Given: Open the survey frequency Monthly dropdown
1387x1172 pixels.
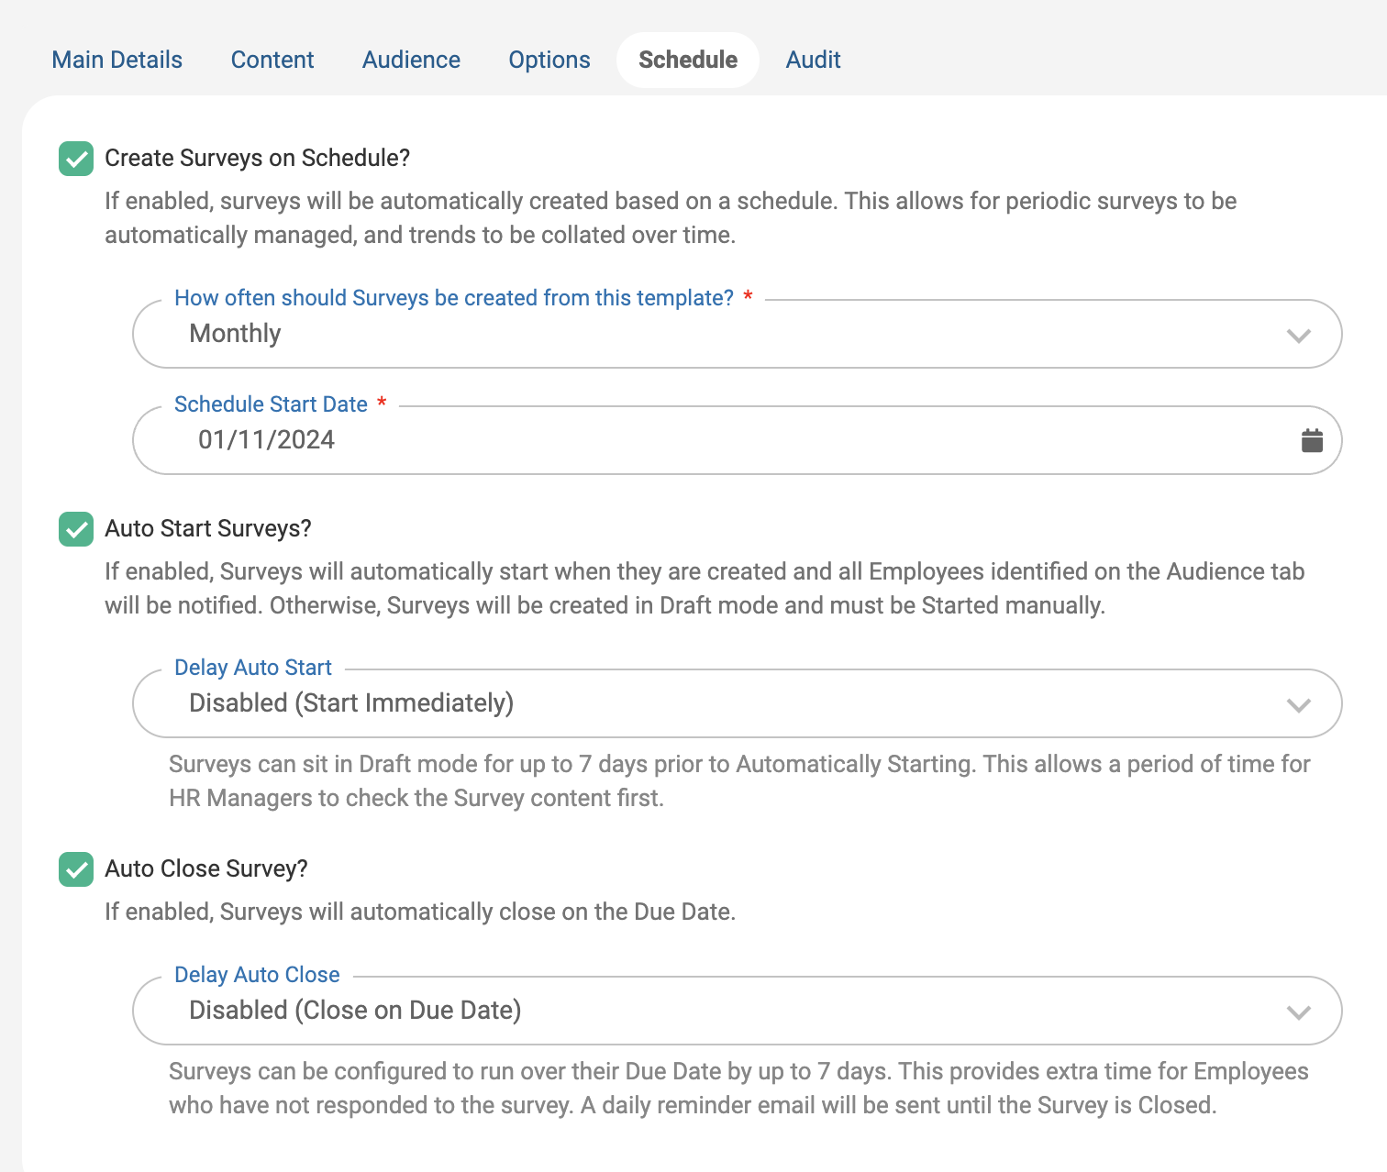Looking at the screenshot, I should [738, 334].
